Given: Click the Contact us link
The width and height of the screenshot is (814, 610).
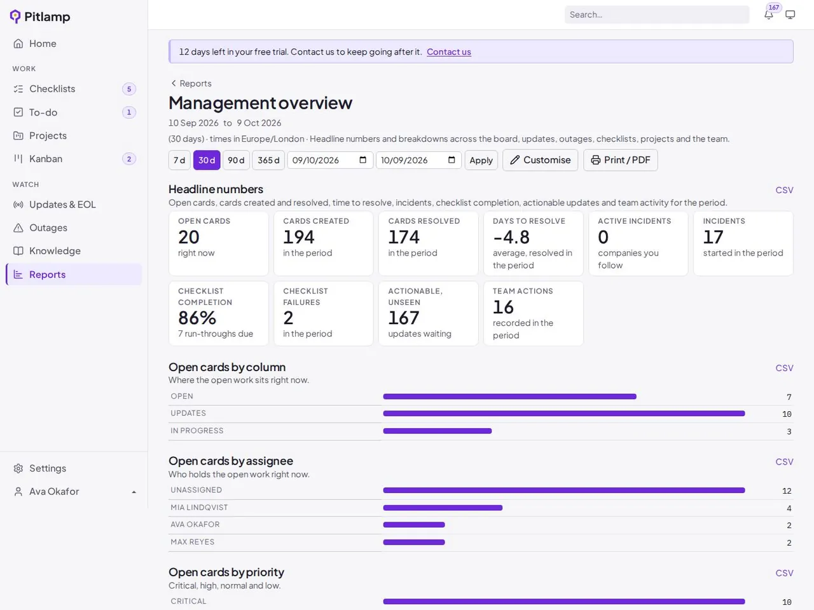Looking at the screenshot, I should click(x=449, y=52).
